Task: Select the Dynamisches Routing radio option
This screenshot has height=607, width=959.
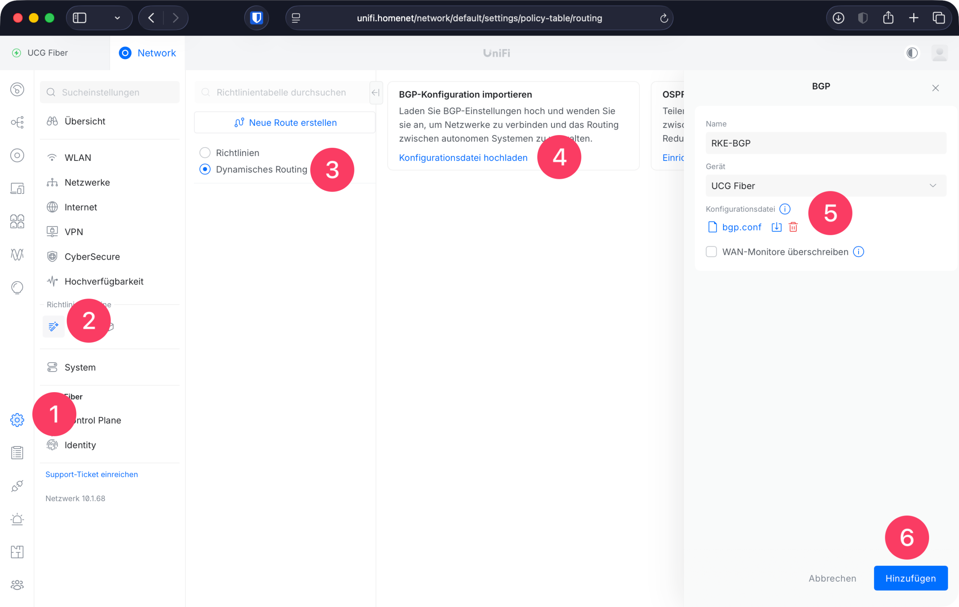Action: pyautogui.click(x=205, y=170)
